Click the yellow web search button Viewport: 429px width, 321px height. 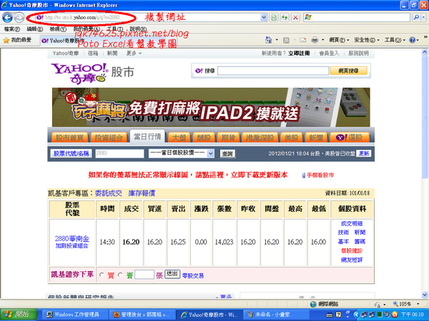coord(348,71)
